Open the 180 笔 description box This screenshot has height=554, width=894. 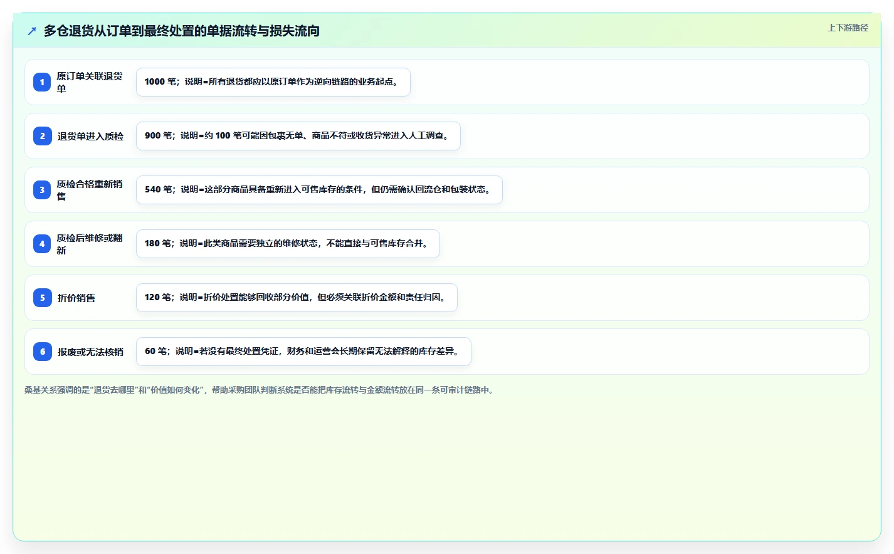click(288, 244)
